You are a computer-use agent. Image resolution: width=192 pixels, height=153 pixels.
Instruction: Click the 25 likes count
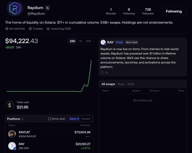(106, 73)
